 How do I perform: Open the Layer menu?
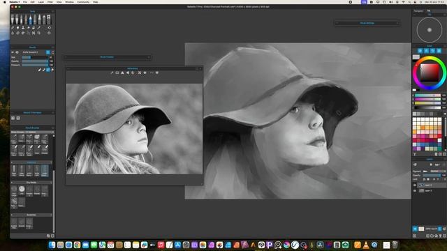41,1
